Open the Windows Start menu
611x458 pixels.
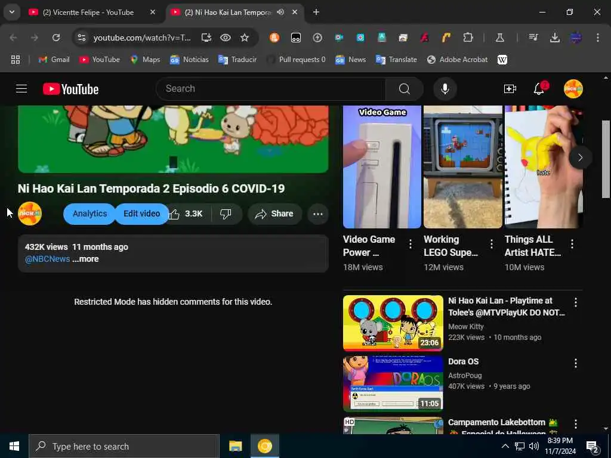(14, 446)
